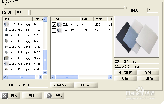Select the row text last (27).jpg
164x104 pixels.
[x=20, y=64]
